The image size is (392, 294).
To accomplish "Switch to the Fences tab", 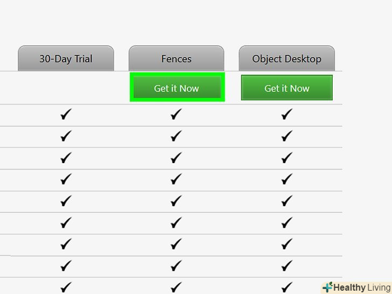I will click(x=176, y=59).
